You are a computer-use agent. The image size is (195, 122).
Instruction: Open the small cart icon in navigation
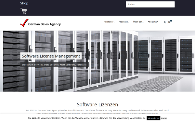pos(169,22)
